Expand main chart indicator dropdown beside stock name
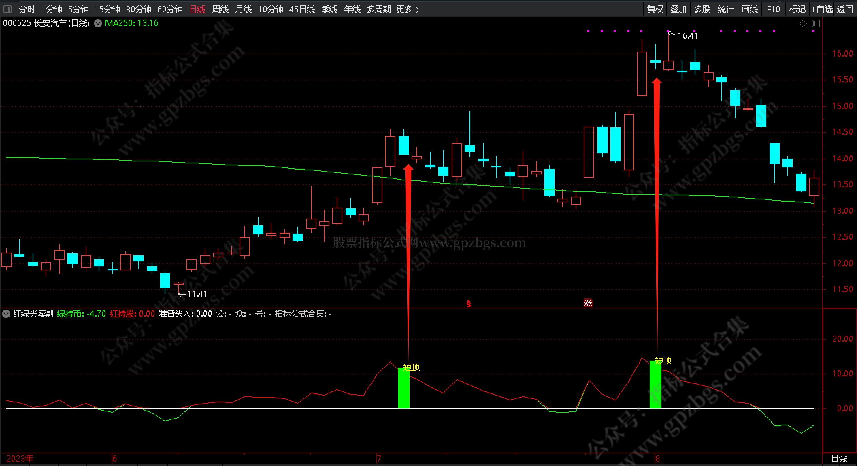857x466 pixels. coord(98,23)
